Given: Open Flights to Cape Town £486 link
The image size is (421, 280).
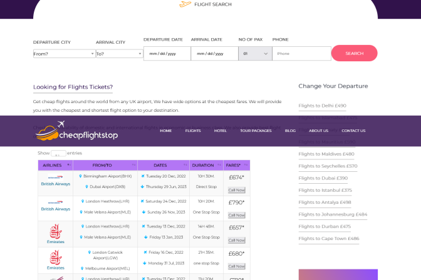Looking at the screenshot, I should (x=329, y=239).
